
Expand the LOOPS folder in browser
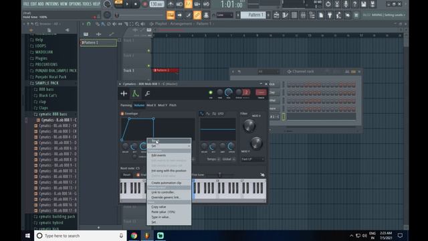click(x=41, y=46)
